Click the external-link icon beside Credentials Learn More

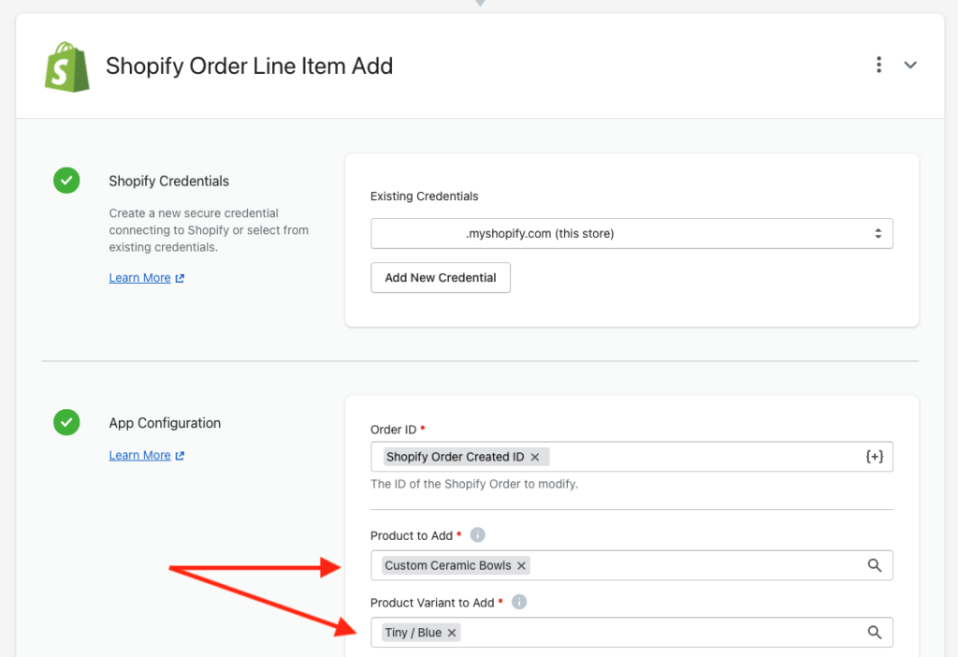pyautogui.click(x=180, y=278)
